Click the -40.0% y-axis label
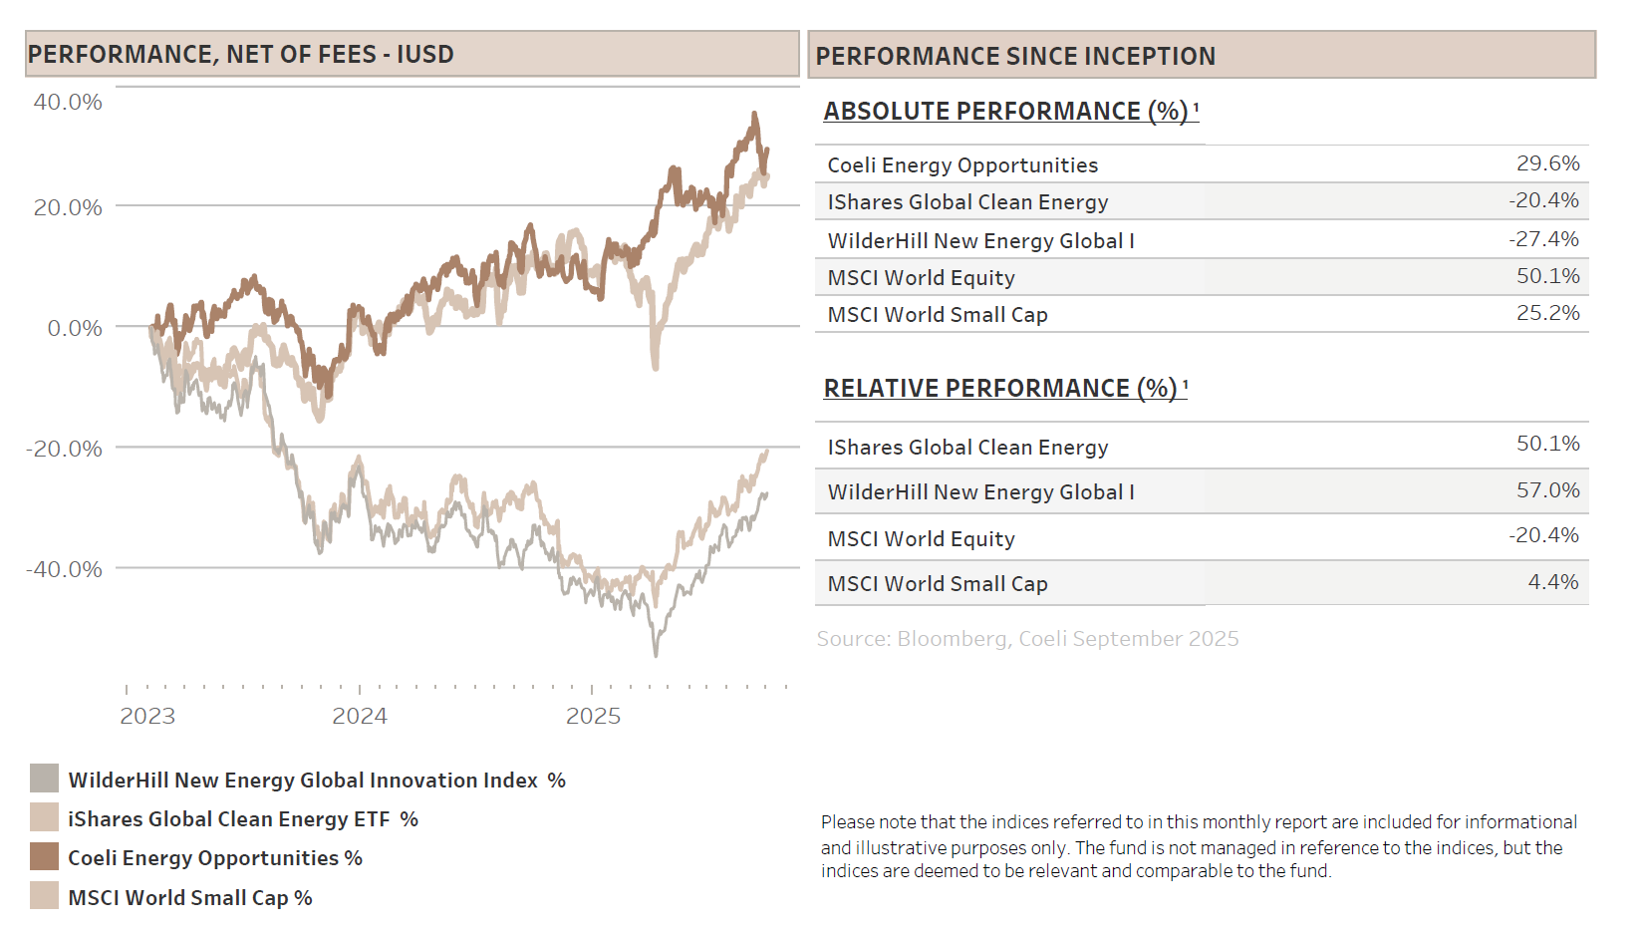Viewport: 1645px width, 937px height. pos(65,569)
